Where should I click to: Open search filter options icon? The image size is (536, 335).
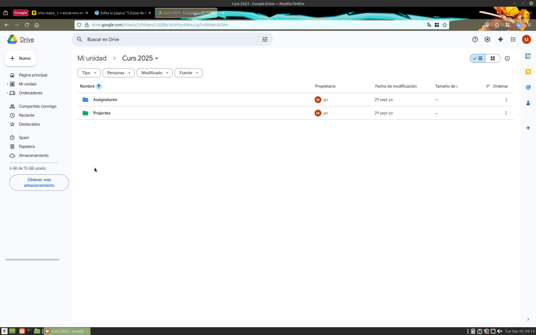[265, 39]
